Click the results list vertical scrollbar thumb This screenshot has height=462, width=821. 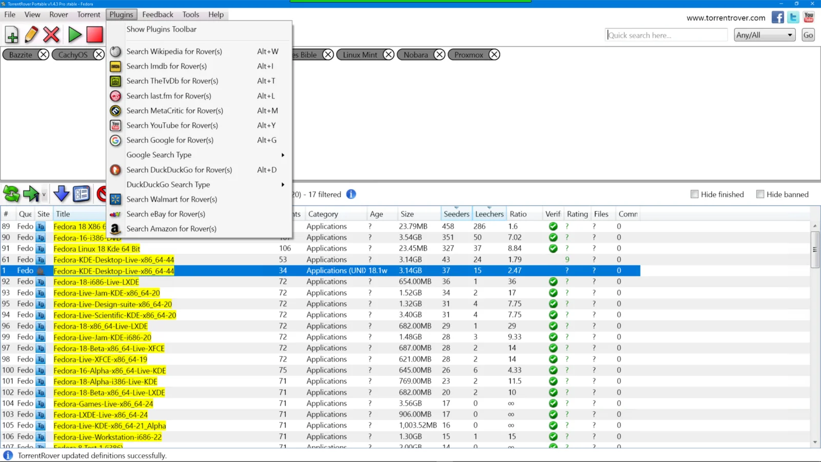[815, 249]
